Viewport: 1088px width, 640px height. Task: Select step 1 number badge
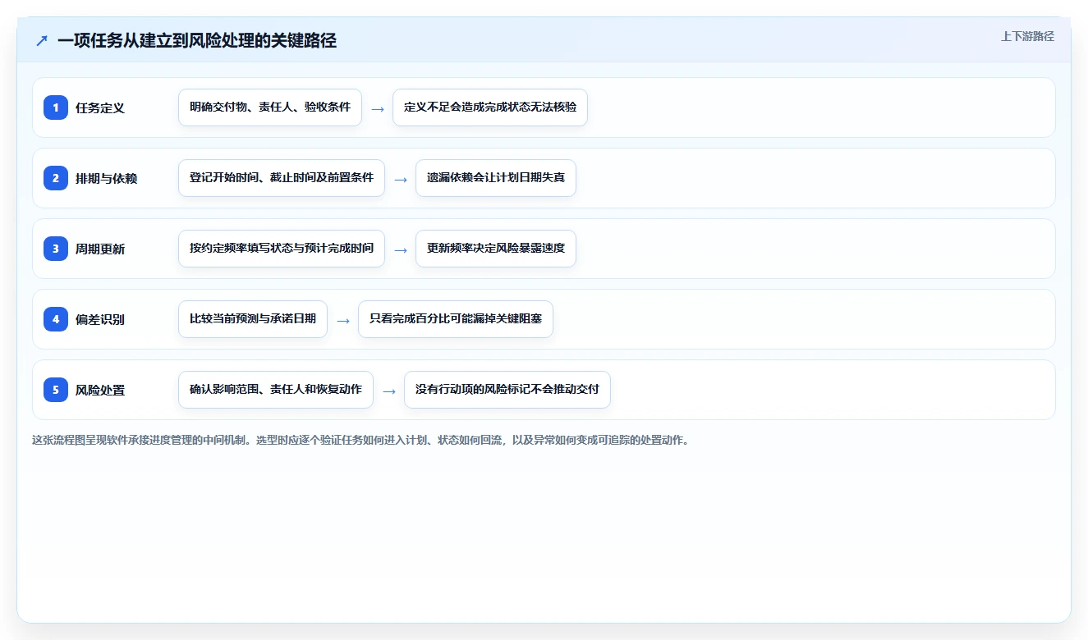(x=56, y=107)
